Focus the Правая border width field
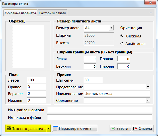This screenshot has width=158, height=136. coord(124,59)
